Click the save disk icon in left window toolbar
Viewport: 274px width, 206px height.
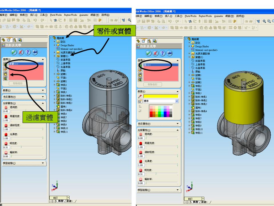pos(9,20)
